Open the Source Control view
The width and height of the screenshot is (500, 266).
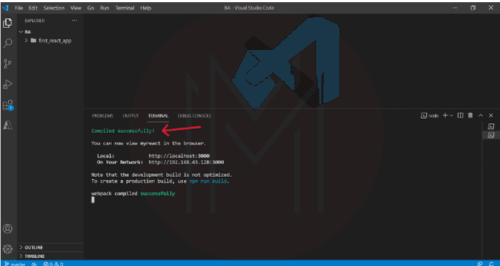8,64
